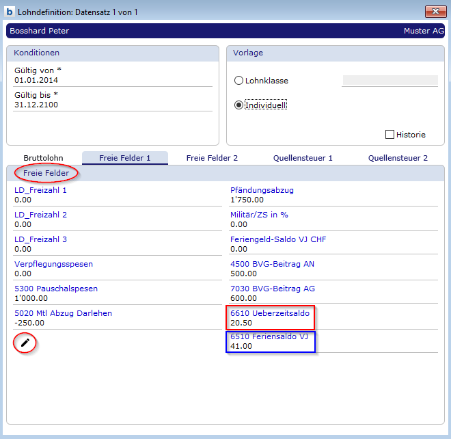
Task: Select the Individuell radio option
Action: (238, 105)
